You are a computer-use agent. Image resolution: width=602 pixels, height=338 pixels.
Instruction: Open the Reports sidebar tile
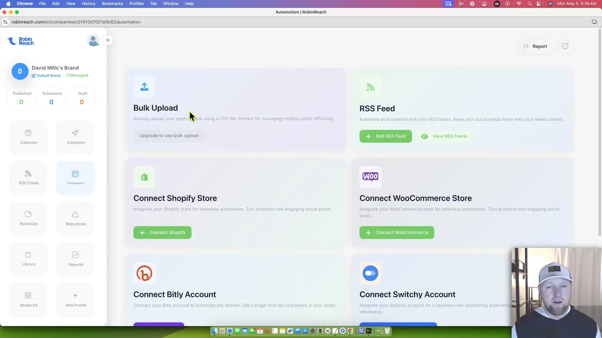(x=76, y=259)
